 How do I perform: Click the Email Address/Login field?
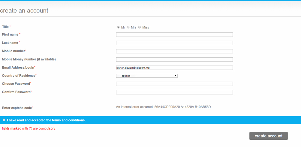pyautogui.click(x=174, y=68)
